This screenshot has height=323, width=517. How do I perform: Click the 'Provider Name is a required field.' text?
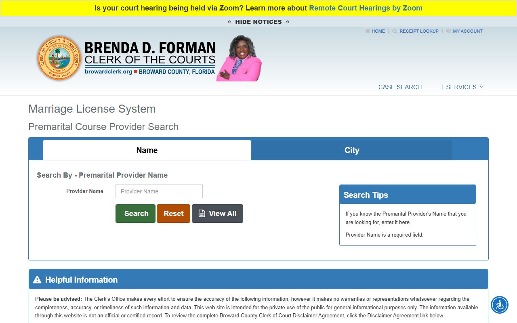point(385,235)
